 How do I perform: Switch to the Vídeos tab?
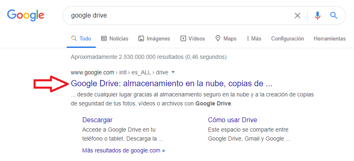(x=193, y=38)
